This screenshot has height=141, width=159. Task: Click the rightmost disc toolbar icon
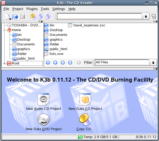(48, 16)
